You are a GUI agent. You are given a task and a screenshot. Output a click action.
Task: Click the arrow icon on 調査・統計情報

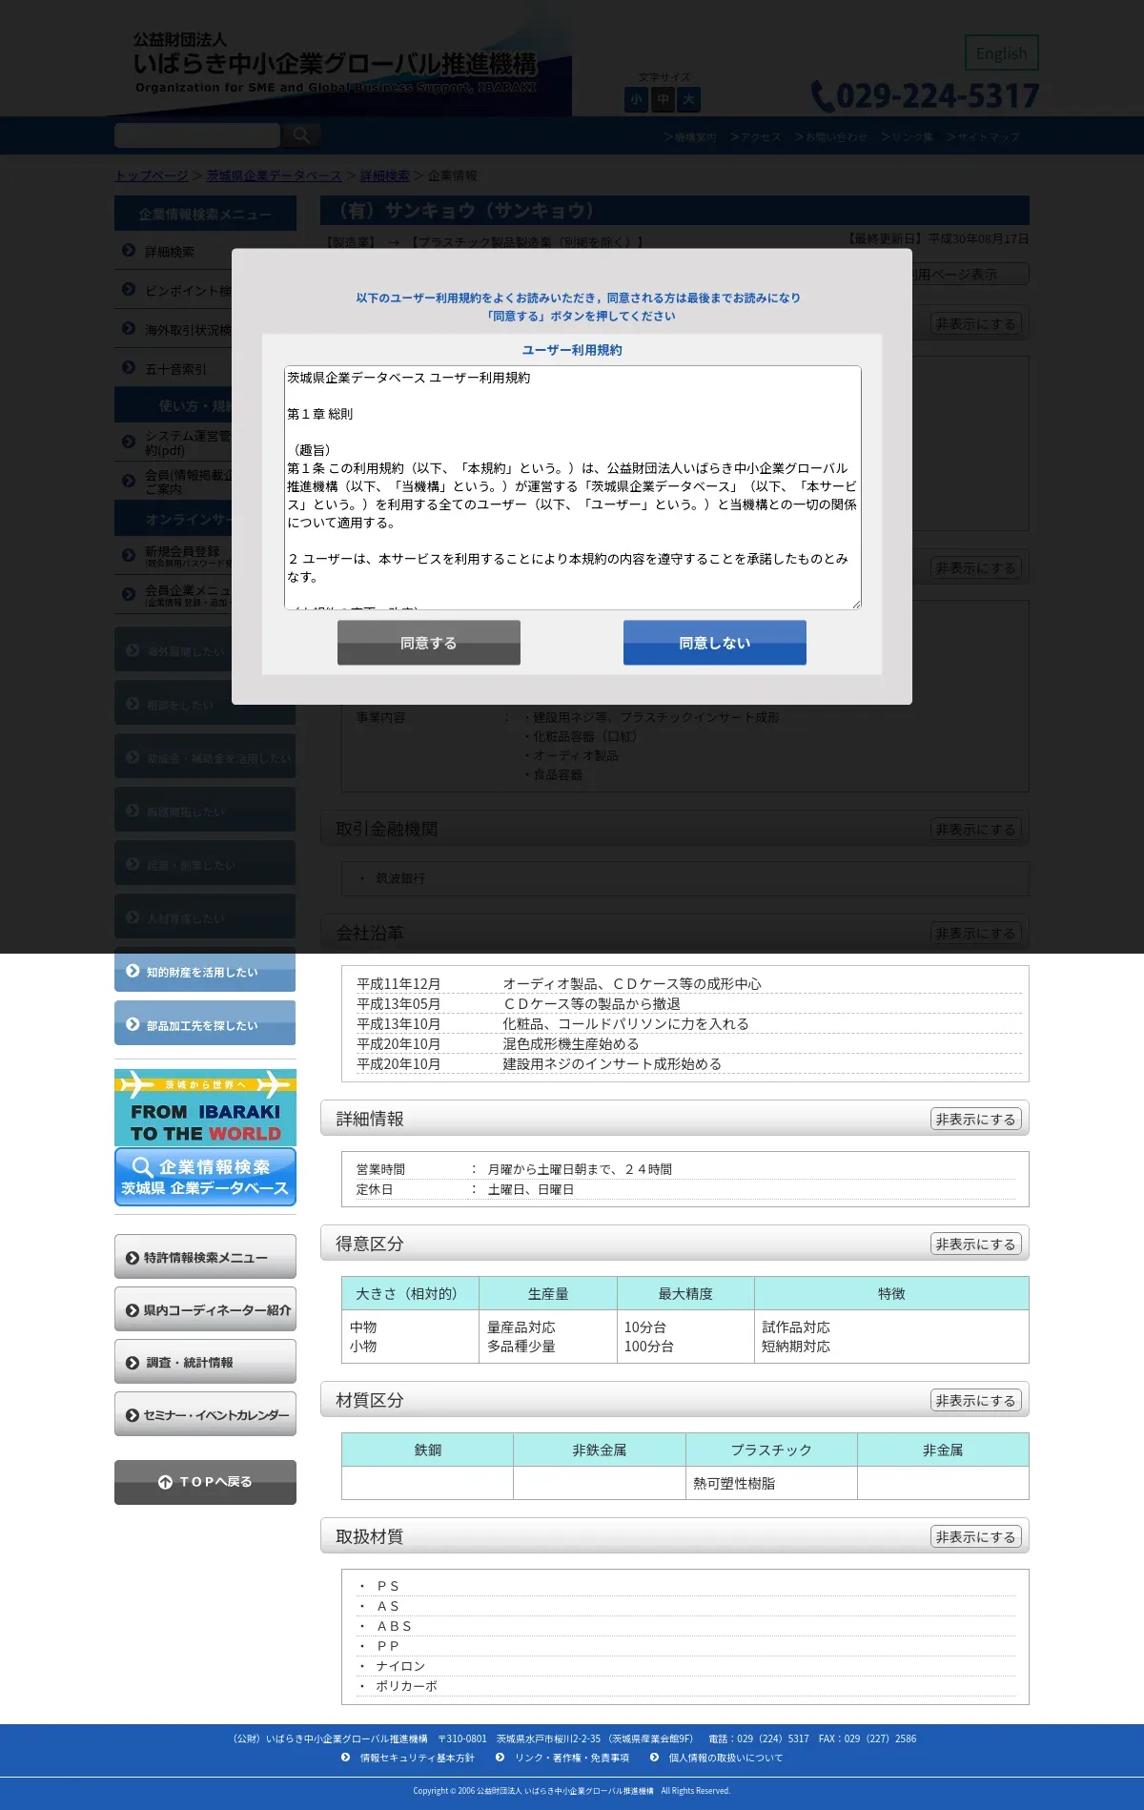133,1363
